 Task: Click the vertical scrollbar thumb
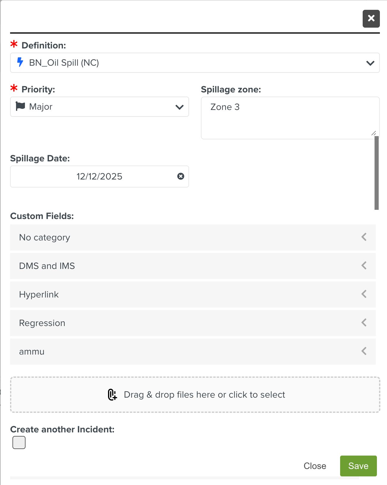tap(376, 173)
